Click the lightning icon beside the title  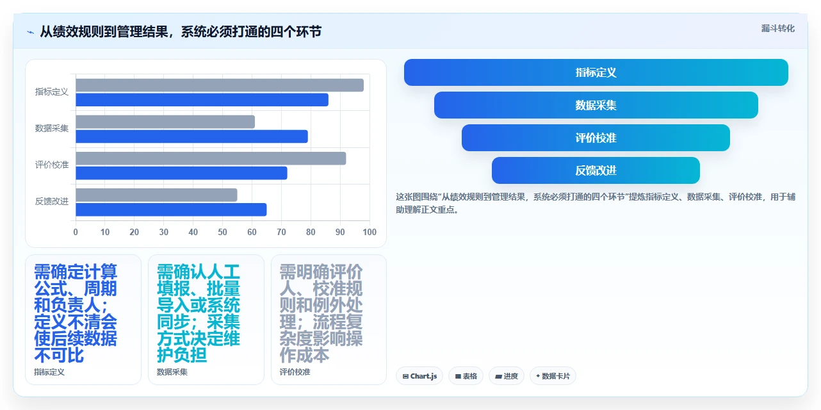30,32
